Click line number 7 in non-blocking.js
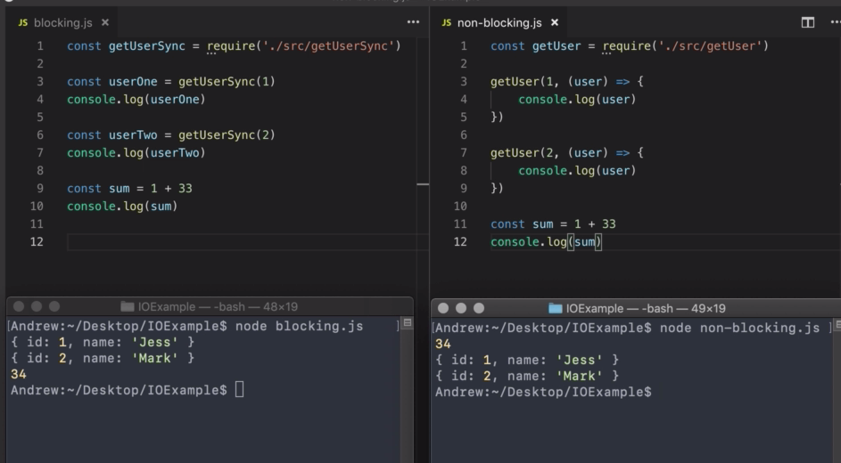The image size is (841, 463). (464, 153)
